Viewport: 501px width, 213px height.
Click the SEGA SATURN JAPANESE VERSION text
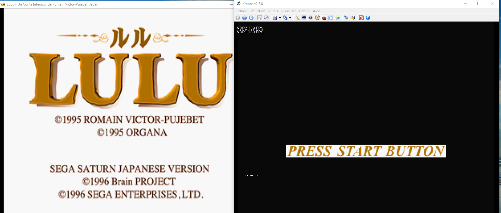(x=130, y=169)
